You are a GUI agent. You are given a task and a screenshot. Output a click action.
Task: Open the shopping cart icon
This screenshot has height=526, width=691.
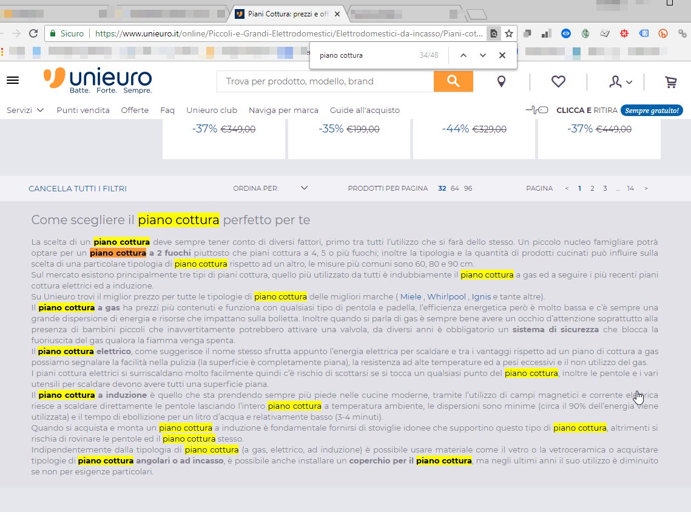pos(670,81)
